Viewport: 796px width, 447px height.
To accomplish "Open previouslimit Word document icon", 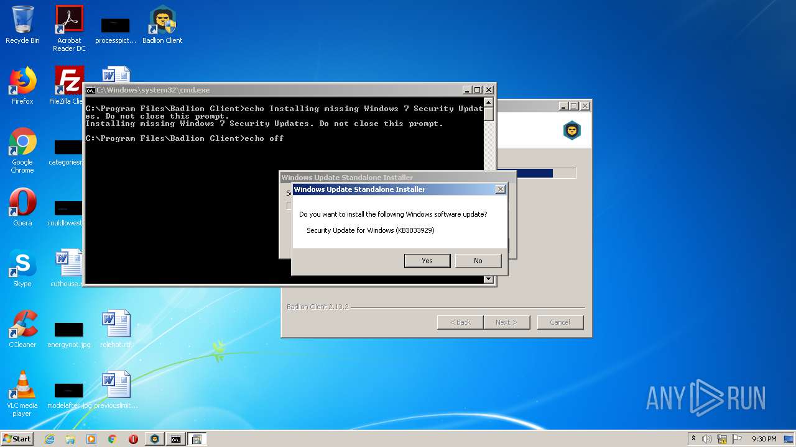I will 116,390.
